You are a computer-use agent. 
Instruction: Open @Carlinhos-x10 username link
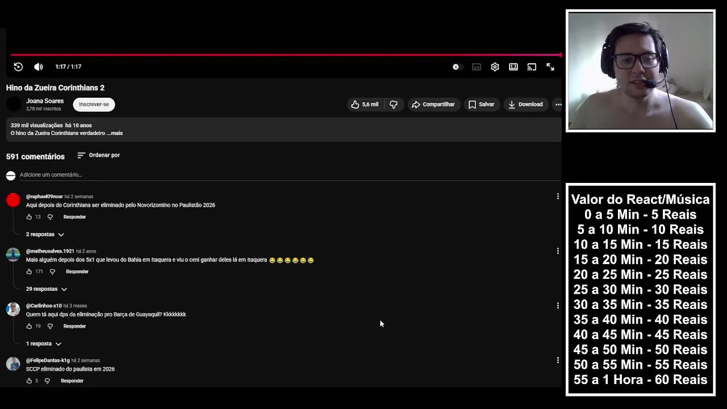(44, 306)
